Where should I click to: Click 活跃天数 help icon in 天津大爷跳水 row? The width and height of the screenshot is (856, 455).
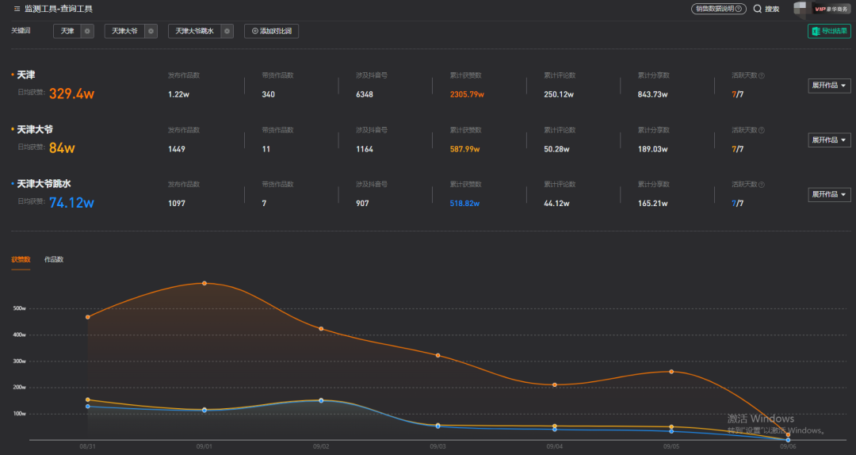pyautogui.click(x=762, y=185)
